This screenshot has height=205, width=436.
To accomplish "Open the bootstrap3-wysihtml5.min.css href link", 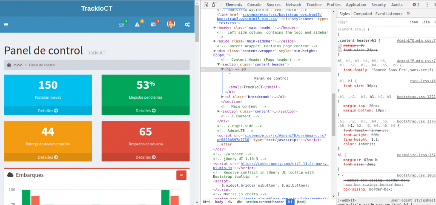I will (269, 17).
